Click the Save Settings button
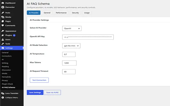Image resolution: width=170 pixels, height=106 pixels. click(x=35, y=93)
